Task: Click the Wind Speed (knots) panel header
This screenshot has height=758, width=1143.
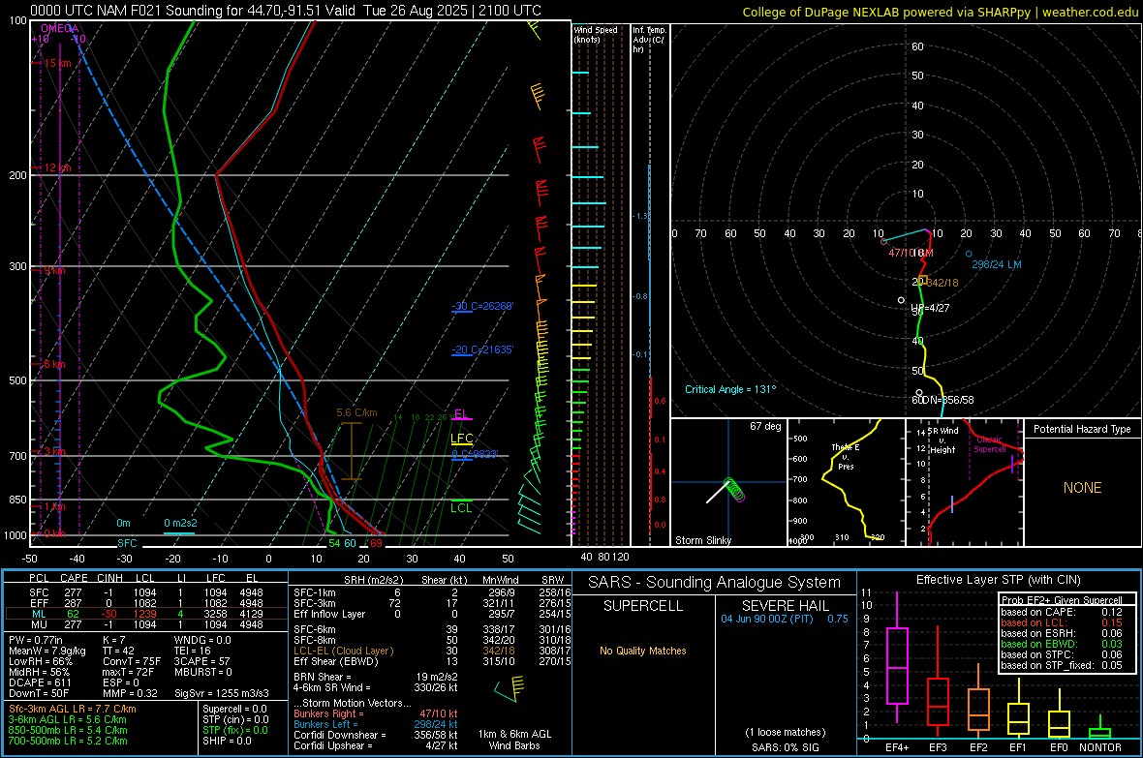Action: pos(596,35)
